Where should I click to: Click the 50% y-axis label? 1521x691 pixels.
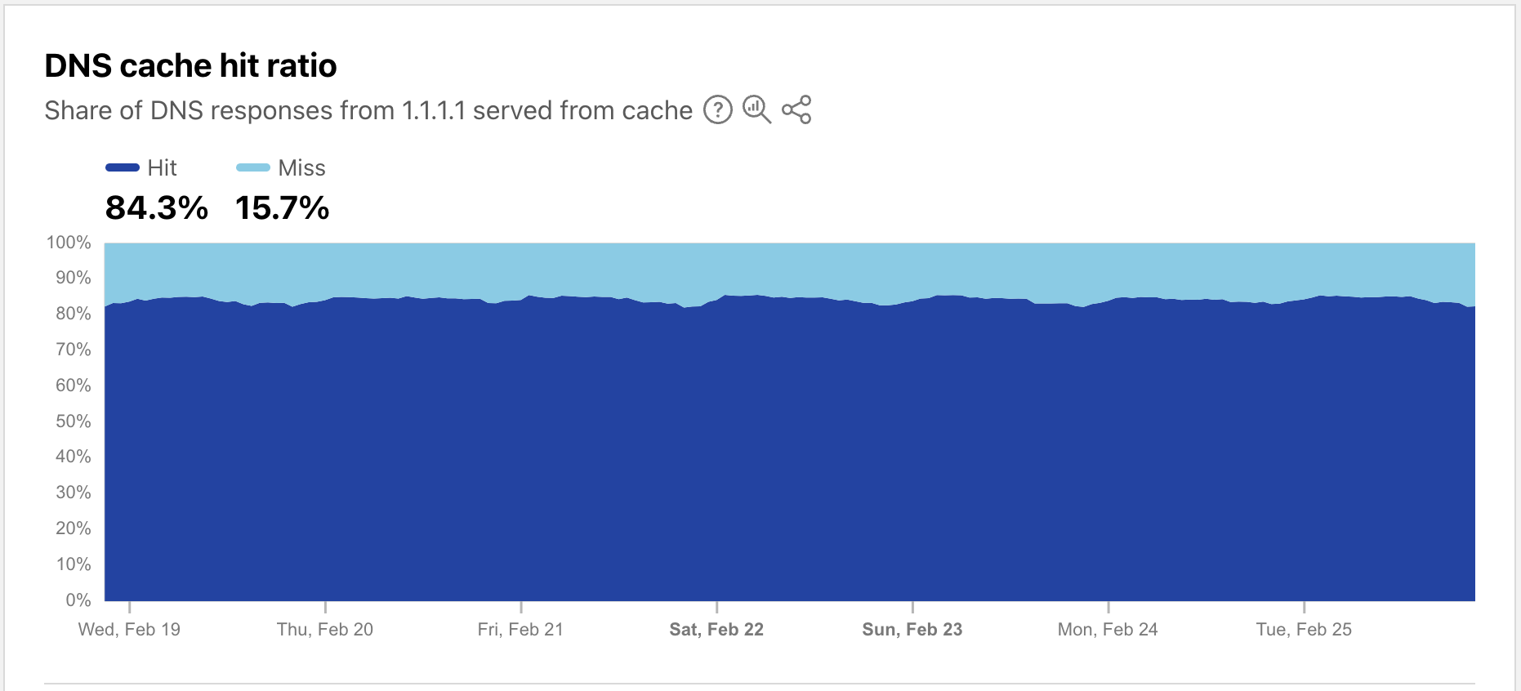[73, 421]
